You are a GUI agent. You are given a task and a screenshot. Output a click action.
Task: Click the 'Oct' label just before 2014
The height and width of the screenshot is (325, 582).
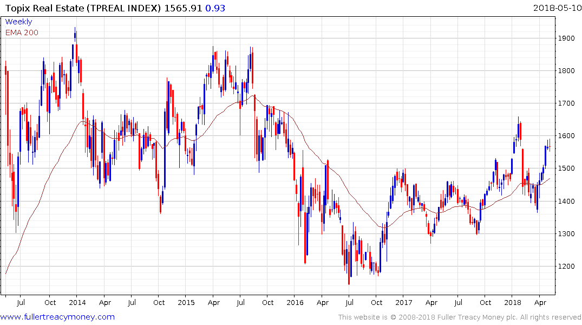point(50,302)
